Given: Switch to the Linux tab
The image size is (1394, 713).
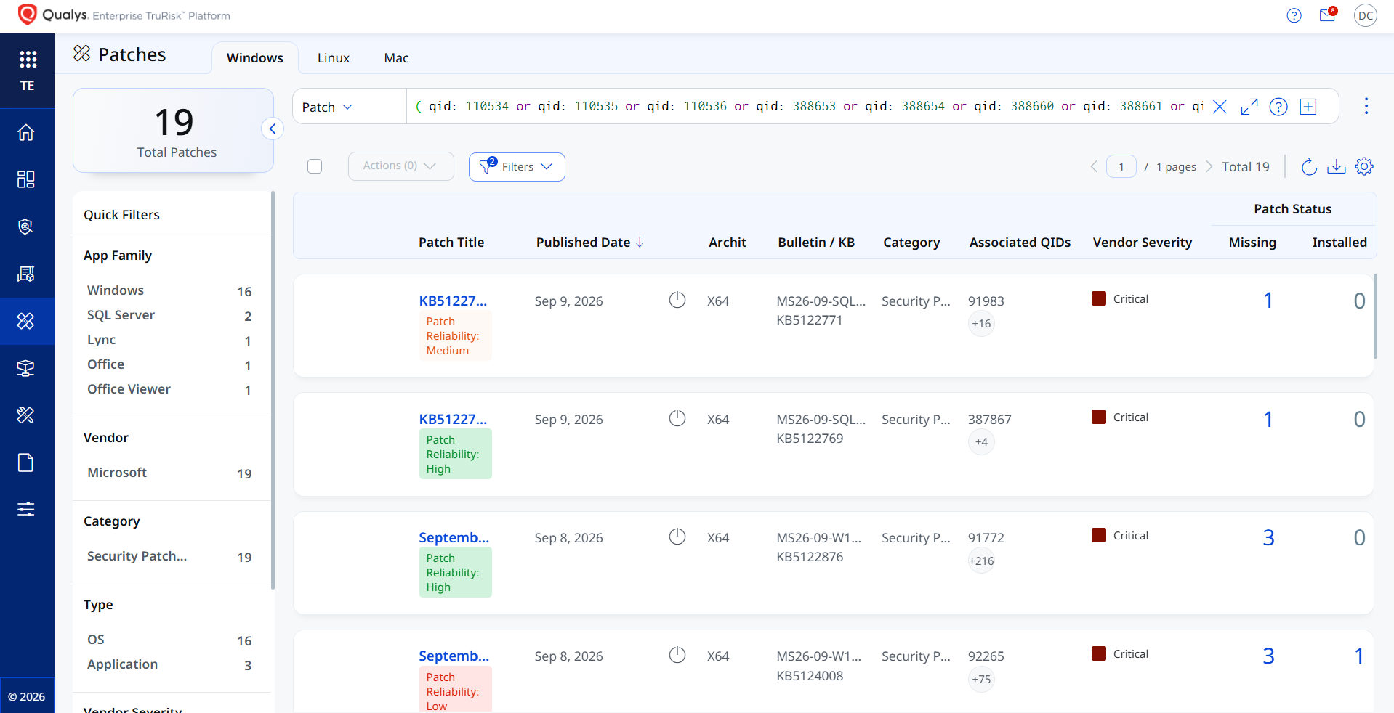Looking at the screenshot, I should click(334, 58).
